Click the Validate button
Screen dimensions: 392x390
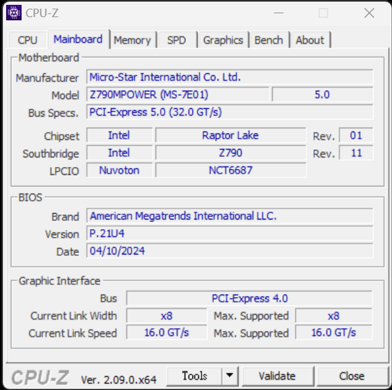277,376
